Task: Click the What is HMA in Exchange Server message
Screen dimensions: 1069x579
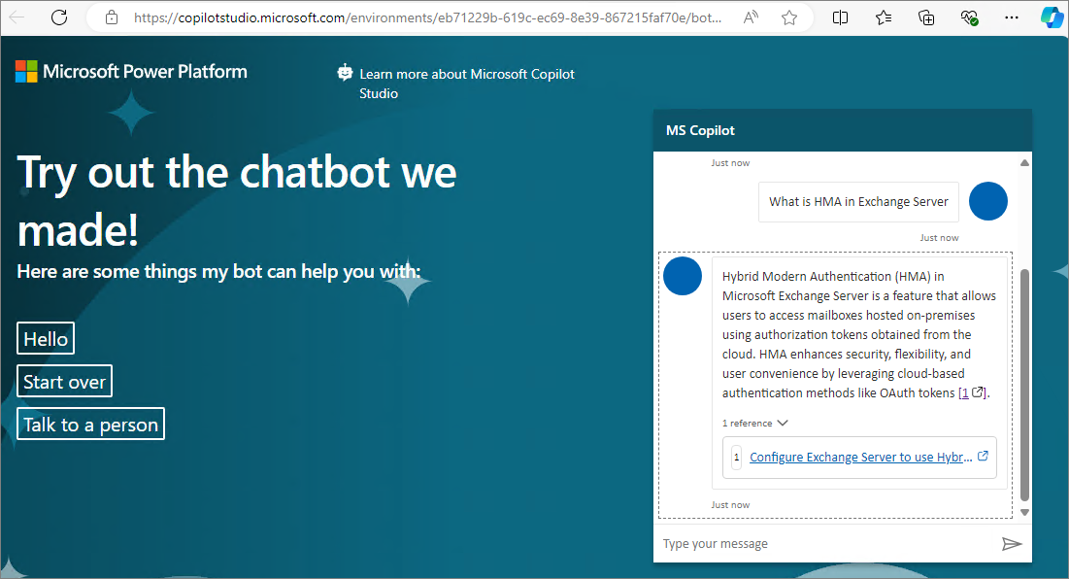Action: click(858, 202)
